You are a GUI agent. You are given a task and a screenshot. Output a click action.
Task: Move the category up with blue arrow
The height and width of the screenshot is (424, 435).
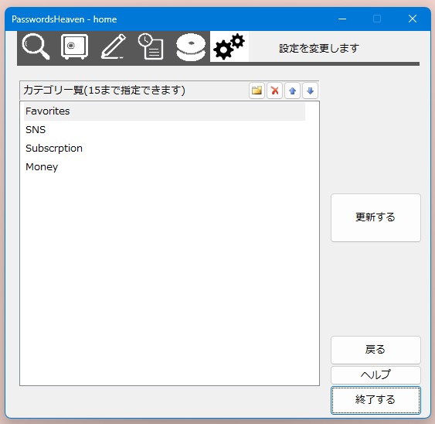click(x=292, y=91)
